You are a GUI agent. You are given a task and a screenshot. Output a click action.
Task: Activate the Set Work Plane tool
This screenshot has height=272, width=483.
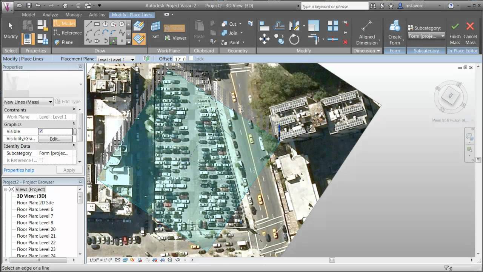pos(155,30)
